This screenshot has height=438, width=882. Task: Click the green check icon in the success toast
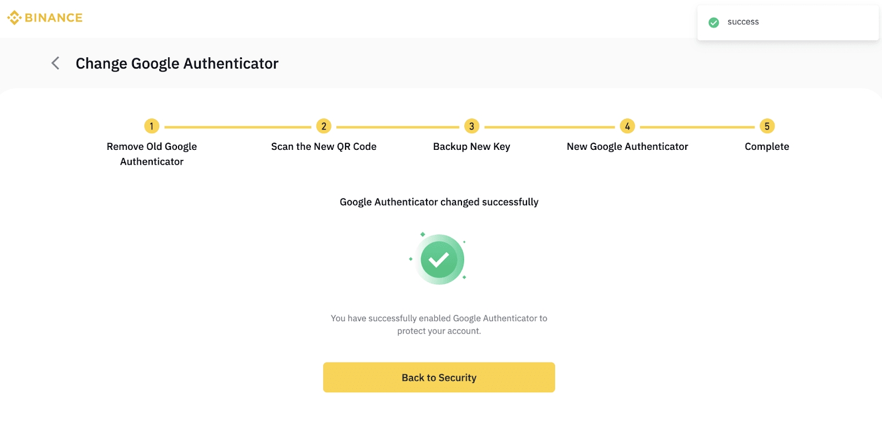pos(714,23)
